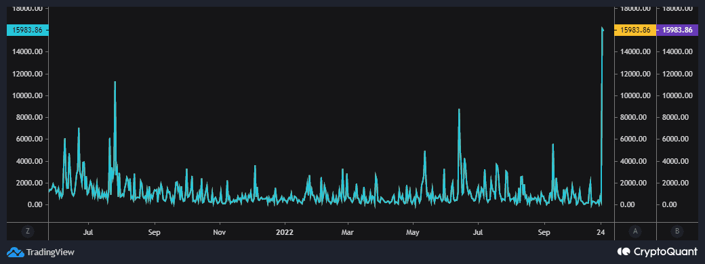Open the TradingView text link
Viewport: 705px width, 264px height.
click(50, 252)
